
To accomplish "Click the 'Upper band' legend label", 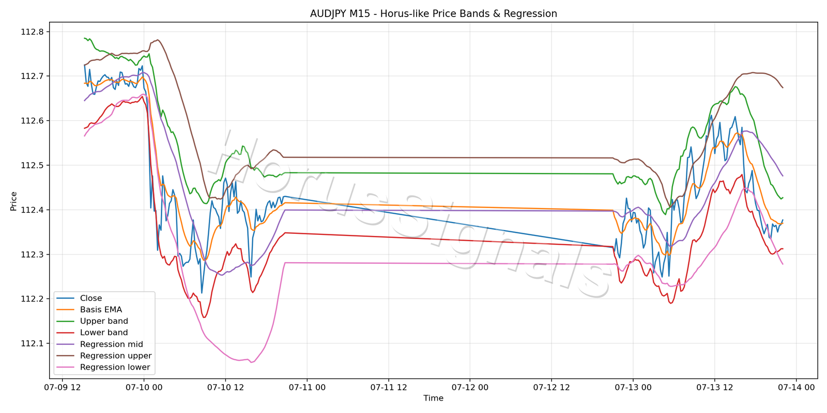I will (104, 321).
